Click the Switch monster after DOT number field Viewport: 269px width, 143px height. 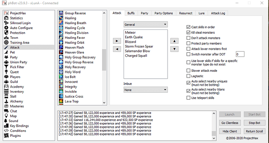240,54
